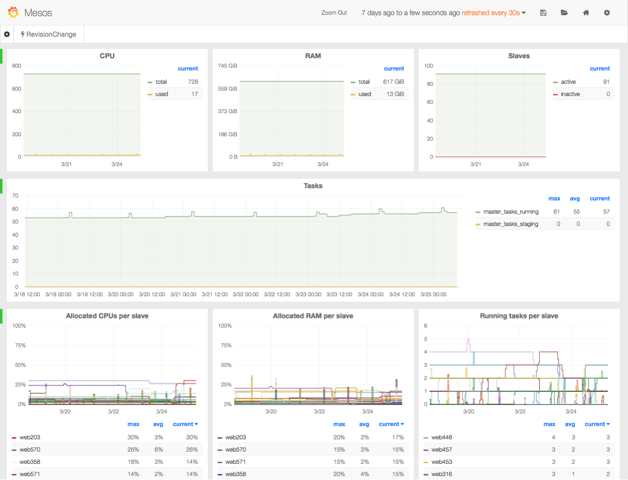628x480 pixels.
Task: Click the CPU panel title
Action: pyautogui.click(x=107, y=56)
